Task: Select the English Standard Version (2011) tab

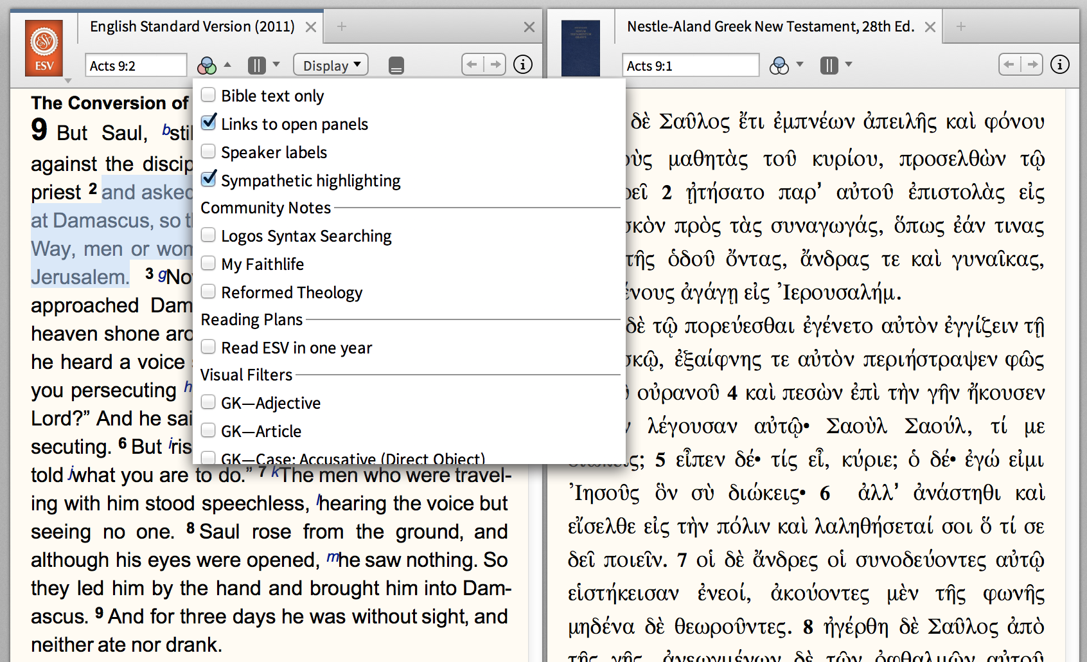Action: [192, 26]
